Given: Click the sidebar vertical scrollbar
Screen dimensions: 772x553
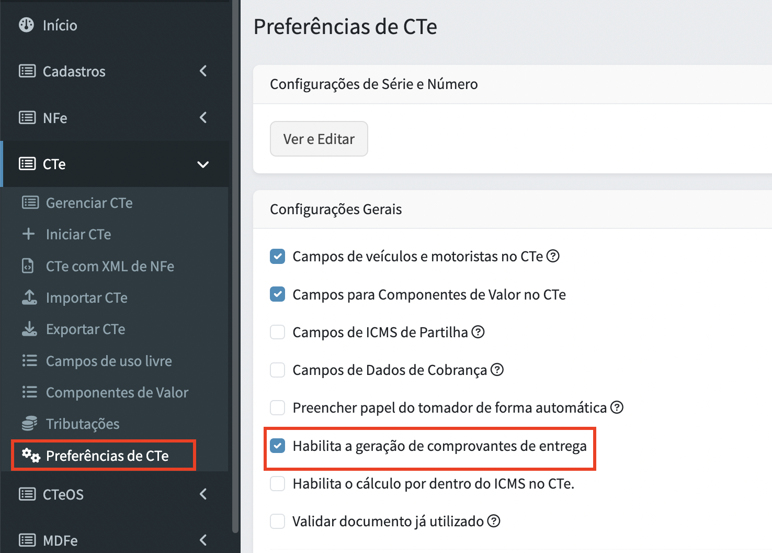Looking at the screenshot, I should click(235, 266).
